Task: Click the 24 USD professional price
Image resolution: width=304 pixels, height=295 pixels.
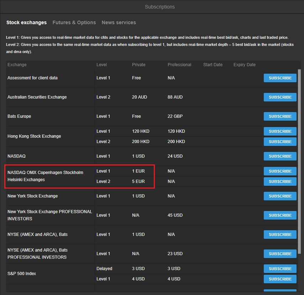Action: point(175,156)
